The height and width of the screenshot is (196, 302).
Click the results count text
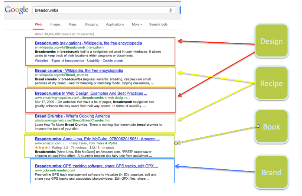pos(64,34)
